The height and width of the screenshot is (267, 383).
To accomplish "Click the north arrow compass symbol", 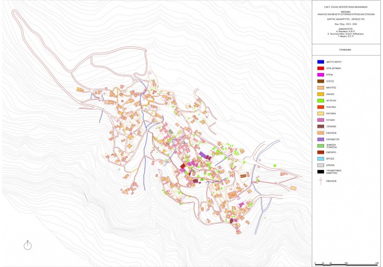I will tap(28, 245).
